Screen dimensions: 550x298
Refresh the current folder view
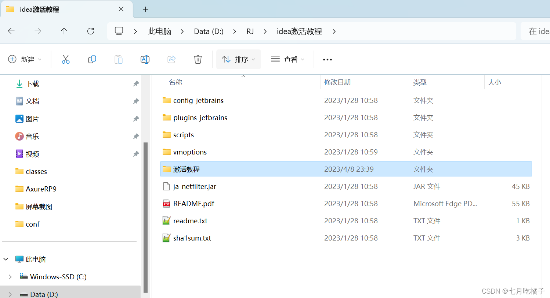coord(91,31)
